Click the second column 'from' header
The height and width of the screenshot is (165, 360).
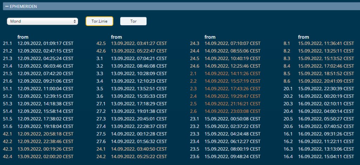pyautogui.click(x=116, y=37)
